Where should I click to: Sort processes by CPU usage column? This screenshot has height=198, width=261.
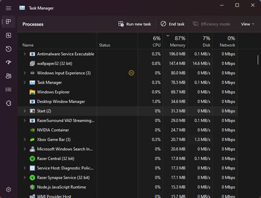150,41
